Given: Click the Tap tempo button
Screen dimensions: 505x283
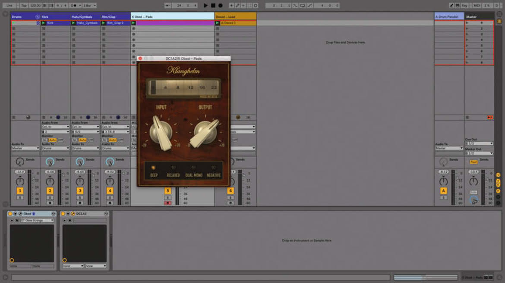Looking at the screenshot, I should coord(24,6).
